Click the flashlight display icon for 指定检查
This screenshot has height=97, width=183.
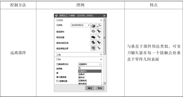[99, 37]
